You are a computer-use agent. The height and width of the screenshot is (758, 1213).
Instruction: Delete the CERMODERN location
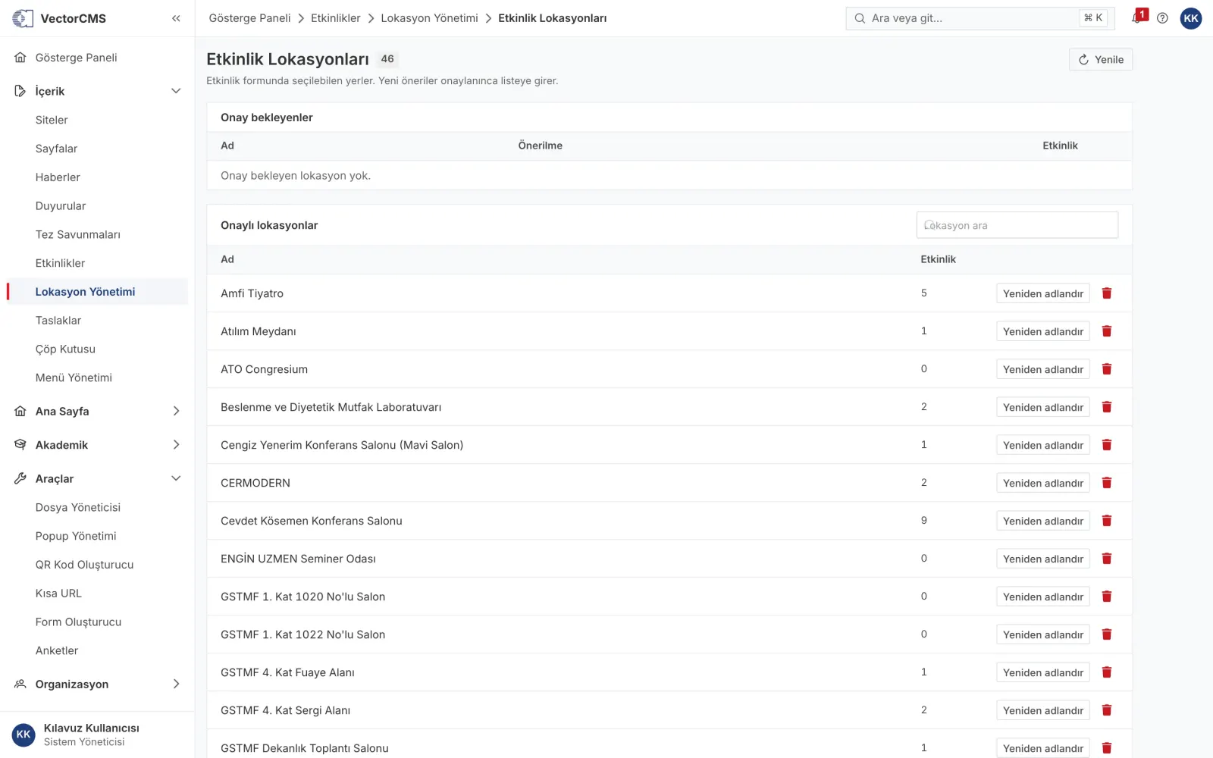(x=1107, y=483)
